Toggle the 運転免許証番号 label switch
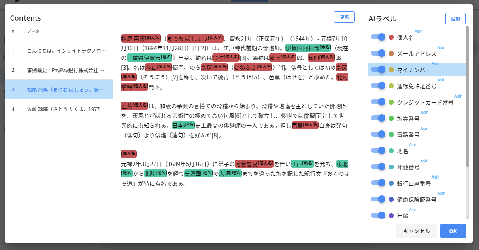The height and width of the screenshot is (250, 479). pos(378,85)
